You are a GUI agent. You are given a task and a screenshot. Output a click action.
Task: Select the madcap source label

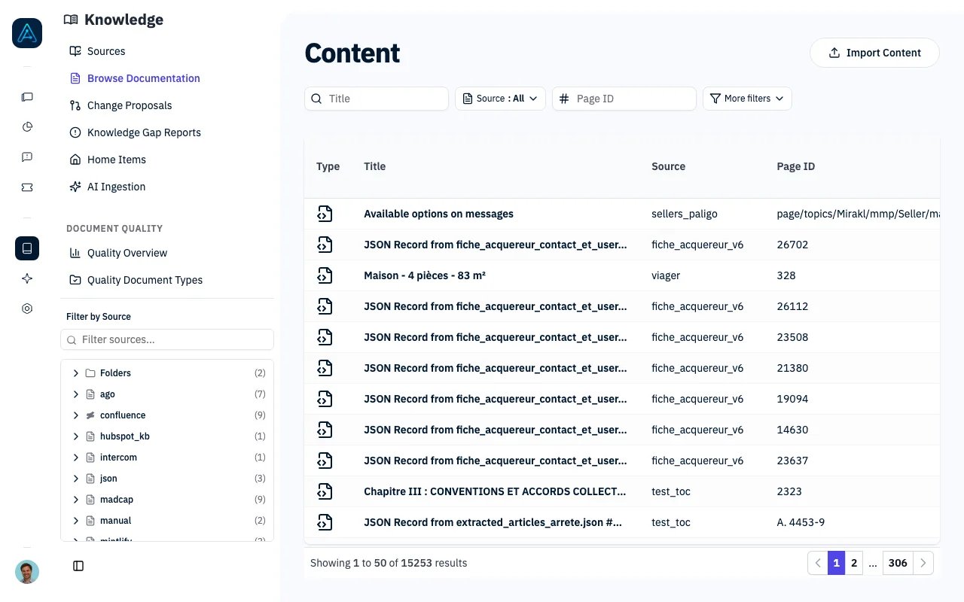[117, 500]
